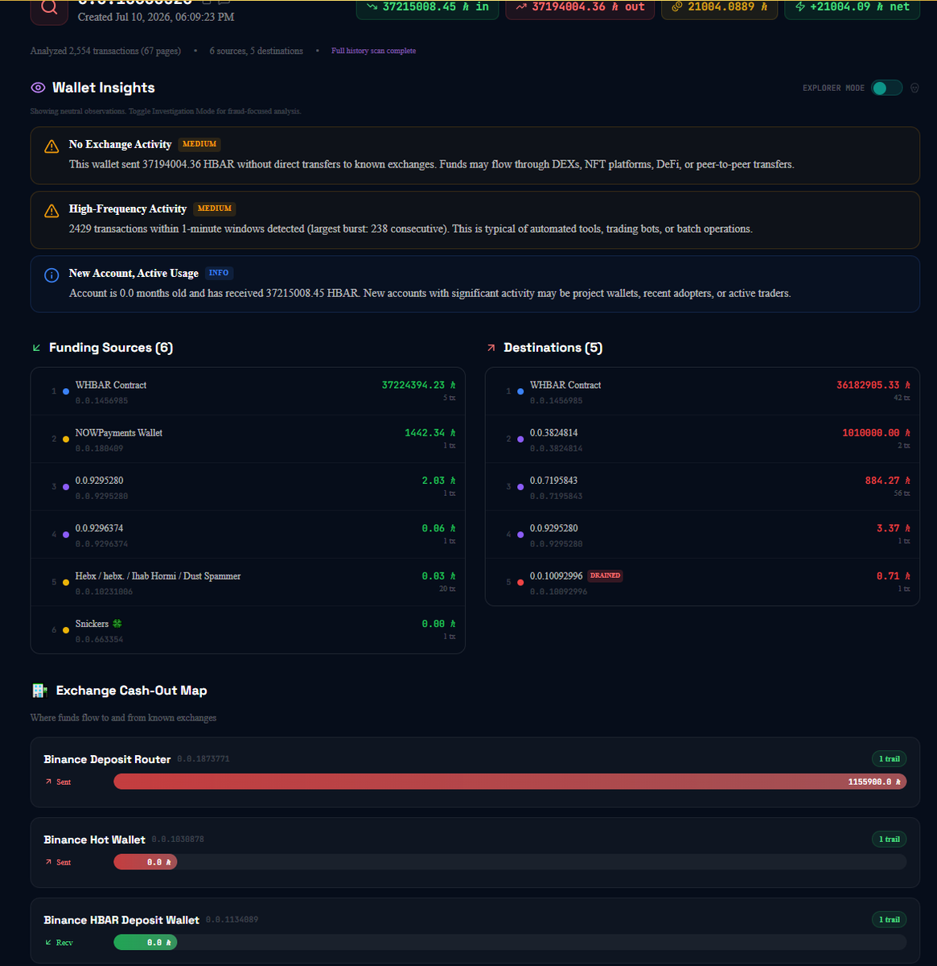The image size is (937, 966).
Task: Toggle the Explorer Mode switch
Action: point(887,88)
